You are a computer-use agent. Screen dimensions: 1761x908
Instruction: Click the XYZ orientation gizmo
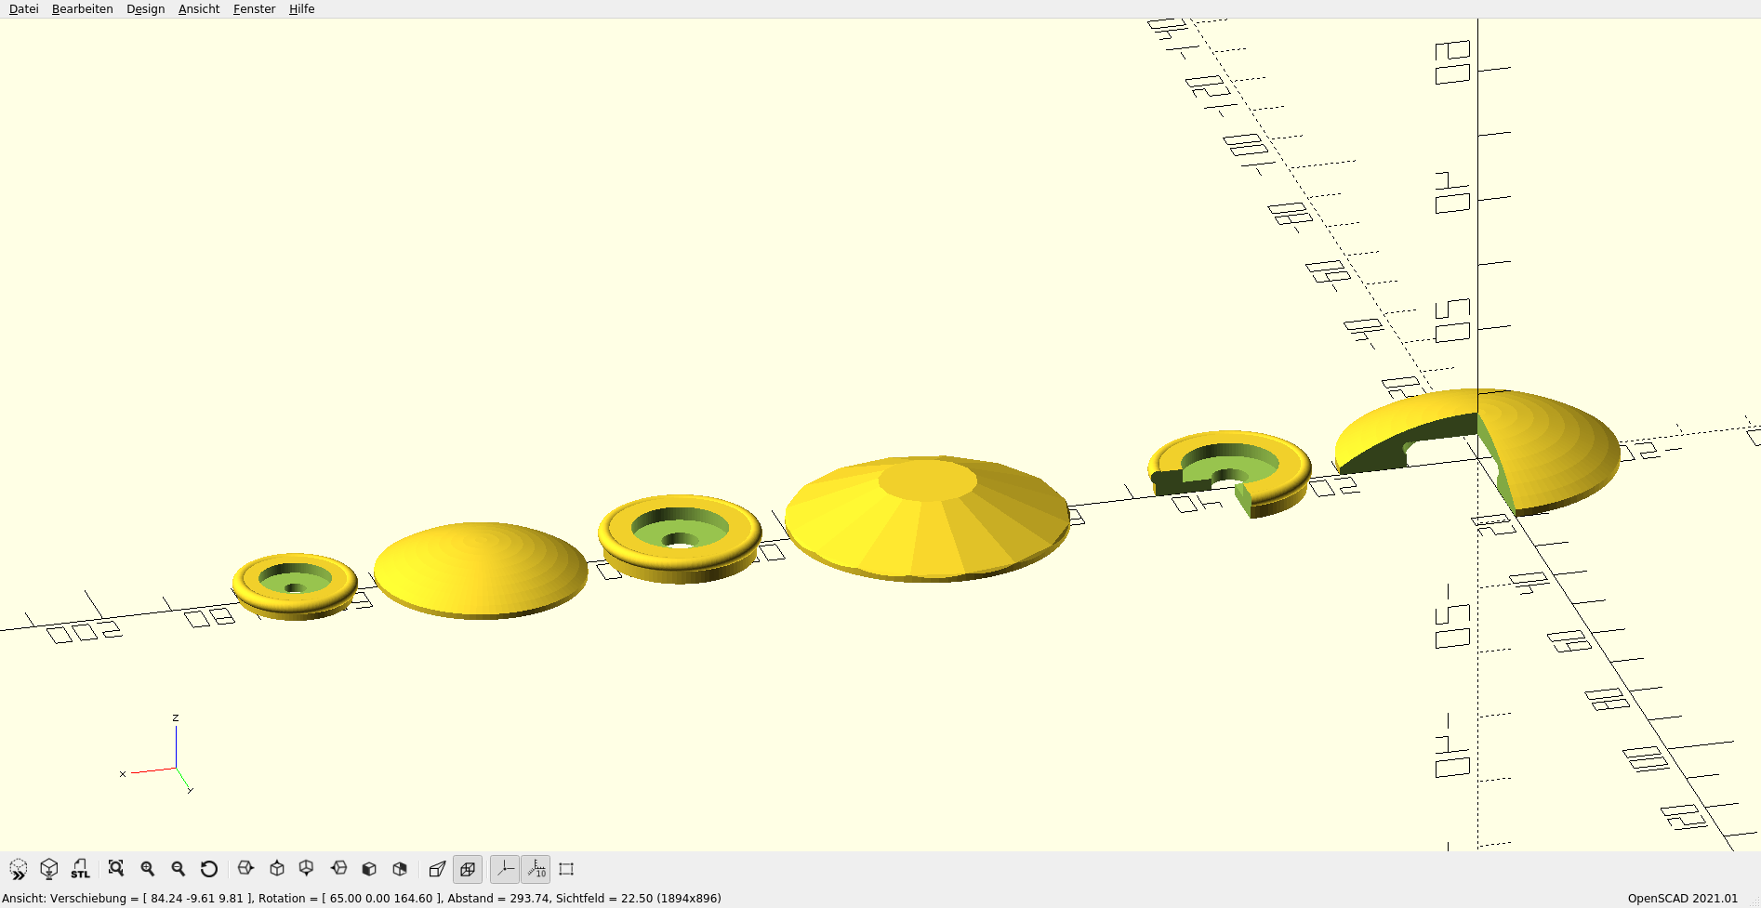click(158, 755)
